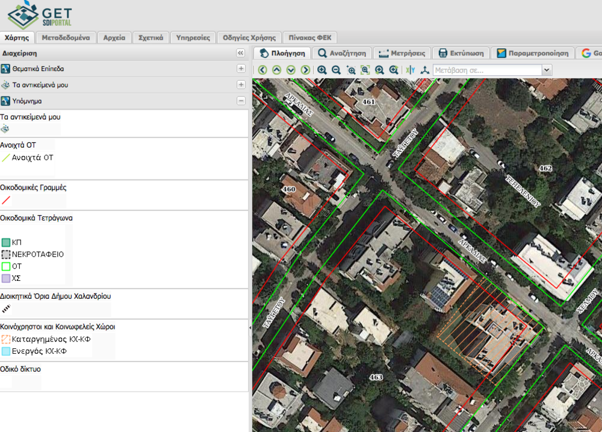Click the XY coordinates tool icon

pos(411,70)
